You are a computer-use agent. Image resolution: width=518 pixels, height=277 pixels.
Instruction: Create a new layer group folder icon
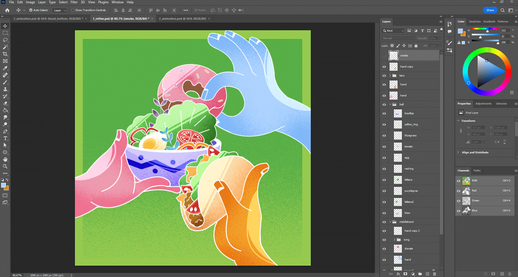click(420, 274)
